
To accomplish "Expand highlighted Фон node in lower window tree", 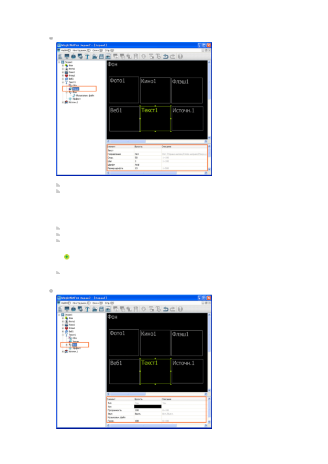I will [x=66, y=345].
